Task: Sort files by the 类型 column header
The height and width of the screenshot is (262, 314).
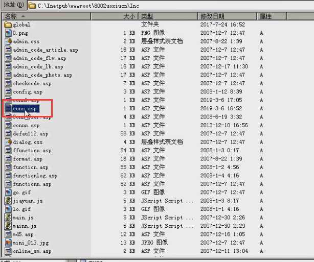Action: [168, 16]
